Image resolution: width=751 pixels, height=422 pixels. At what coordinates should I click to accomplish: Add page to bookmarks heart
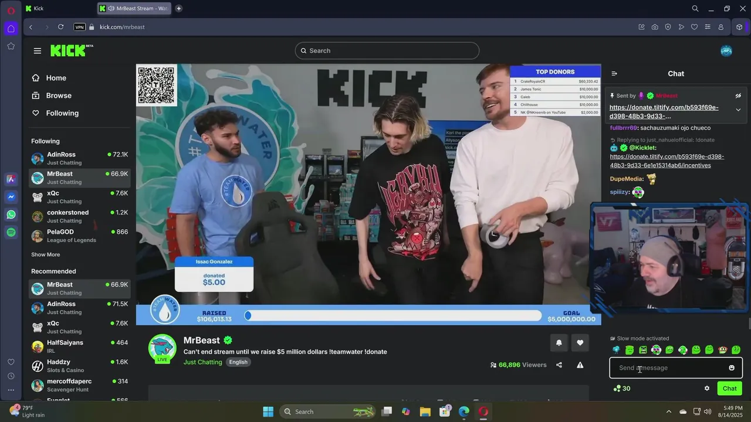point(694,27)
